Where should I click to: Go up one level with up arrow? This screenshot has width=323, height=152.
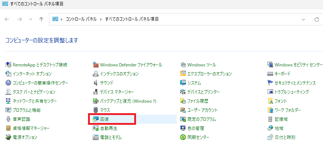[x=41, y=19]
